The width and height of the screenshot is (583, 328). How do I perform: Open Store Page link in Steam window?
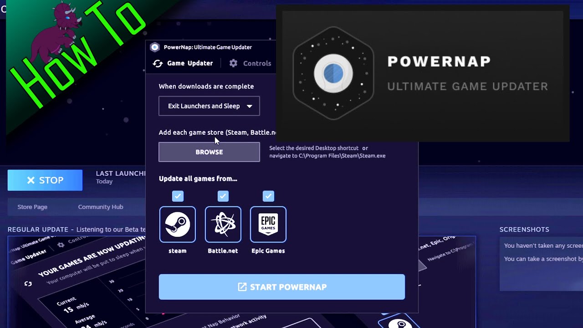coord(32,207)
